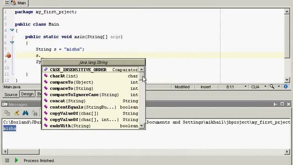Collapse the Main class fold triangle

[12, 30]
